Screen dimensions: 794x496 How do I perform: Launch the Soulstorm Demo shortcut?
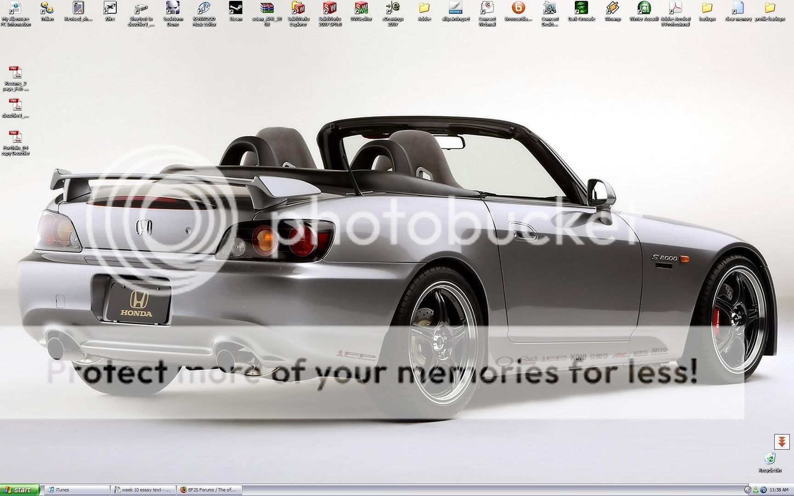173,14
